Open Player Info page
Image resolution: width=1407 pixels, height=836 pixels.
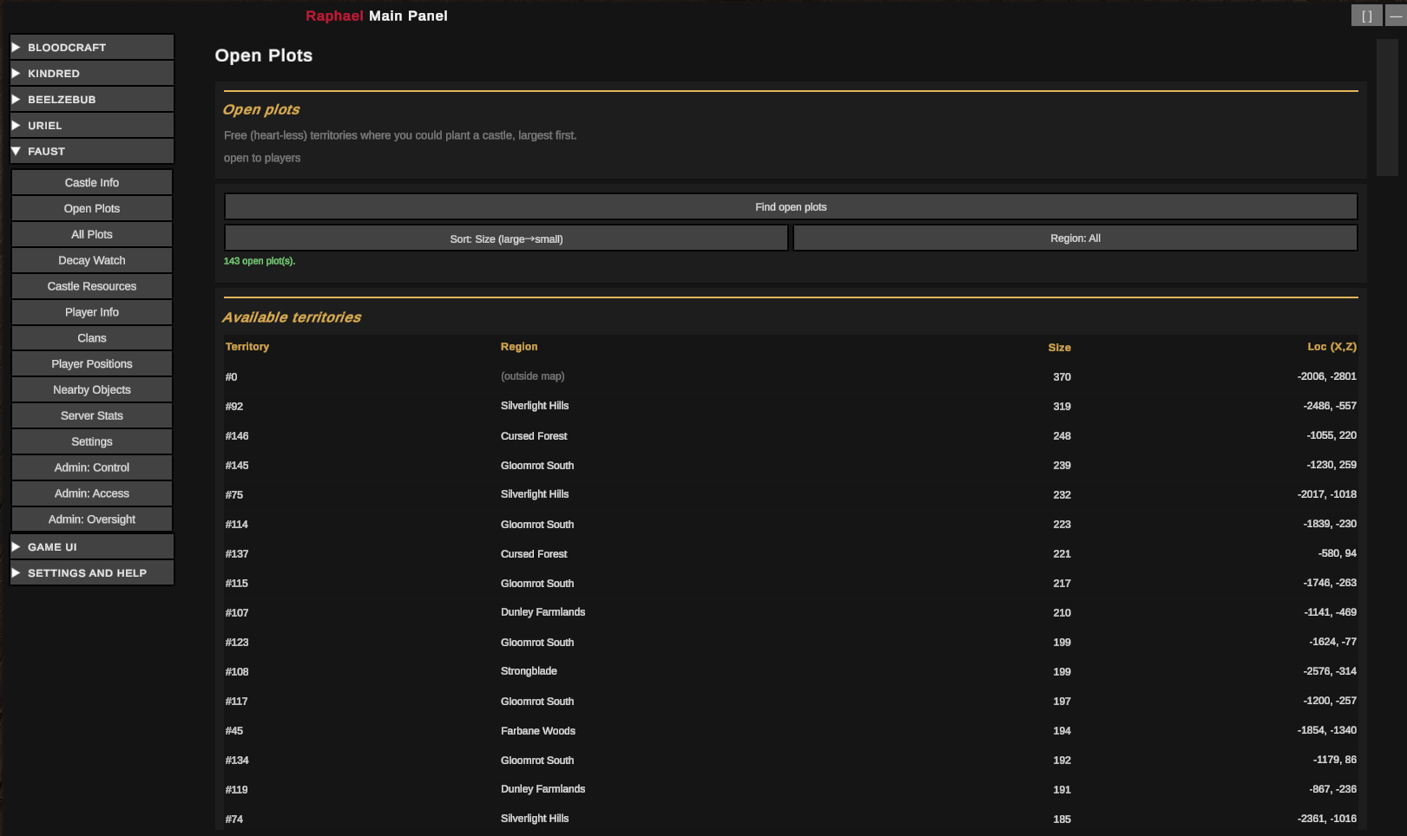(x=92, y=312)
